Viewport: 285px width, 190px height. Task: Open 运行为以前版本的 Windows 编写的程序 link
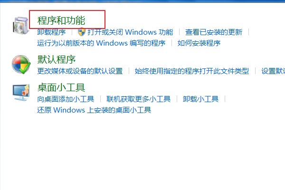[x=101, y=43]
